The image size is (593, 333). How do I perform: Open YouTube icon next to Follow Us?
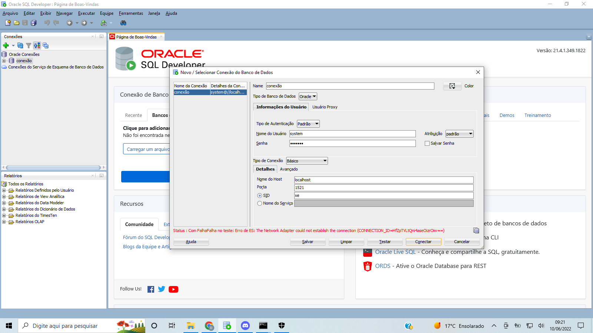[173, 289]
